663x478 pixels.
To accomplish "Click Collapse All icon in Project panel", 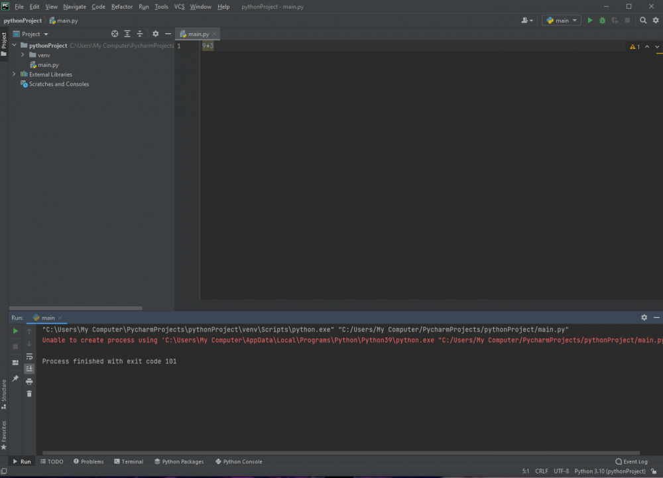I will 139,34.
